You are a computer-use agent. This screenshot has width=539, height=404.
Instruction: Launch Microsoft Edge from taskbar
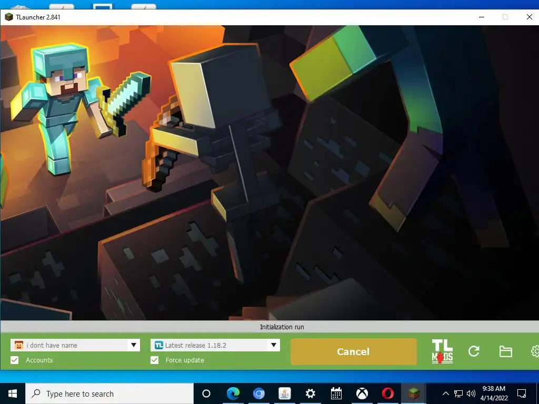point(233,393)
